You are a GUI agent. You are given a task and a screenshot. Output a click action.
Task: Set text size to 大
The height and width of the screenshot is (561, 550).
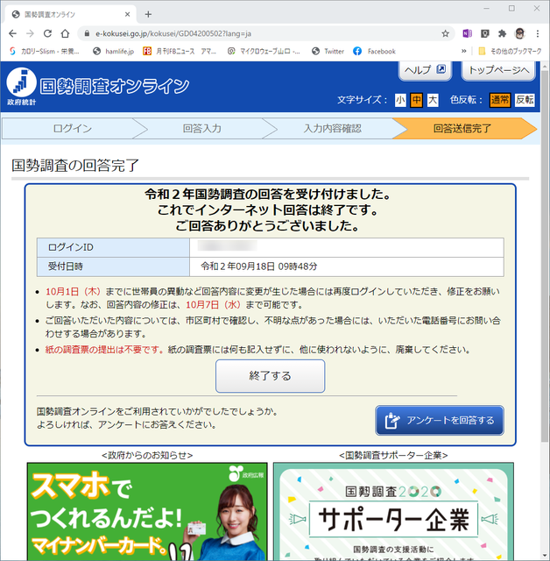433,100
